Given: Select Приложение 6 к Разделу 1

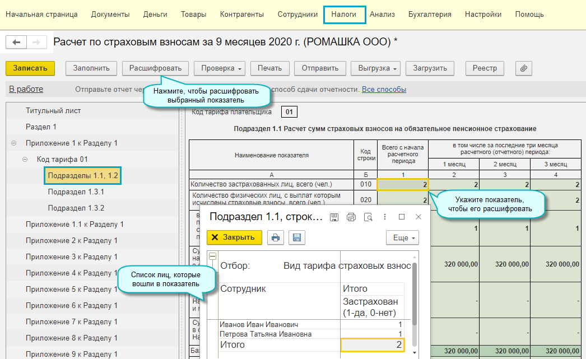Looking at the screenshot, I should [71, 306].
